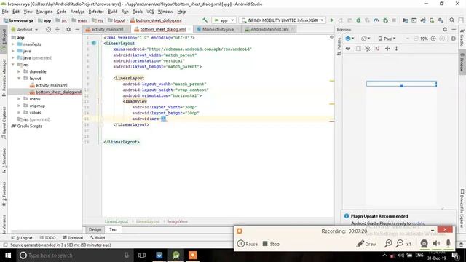The width and height of the screenshot is (466, 262).
Task: Zoom out the layout preview
Action: 416,39
